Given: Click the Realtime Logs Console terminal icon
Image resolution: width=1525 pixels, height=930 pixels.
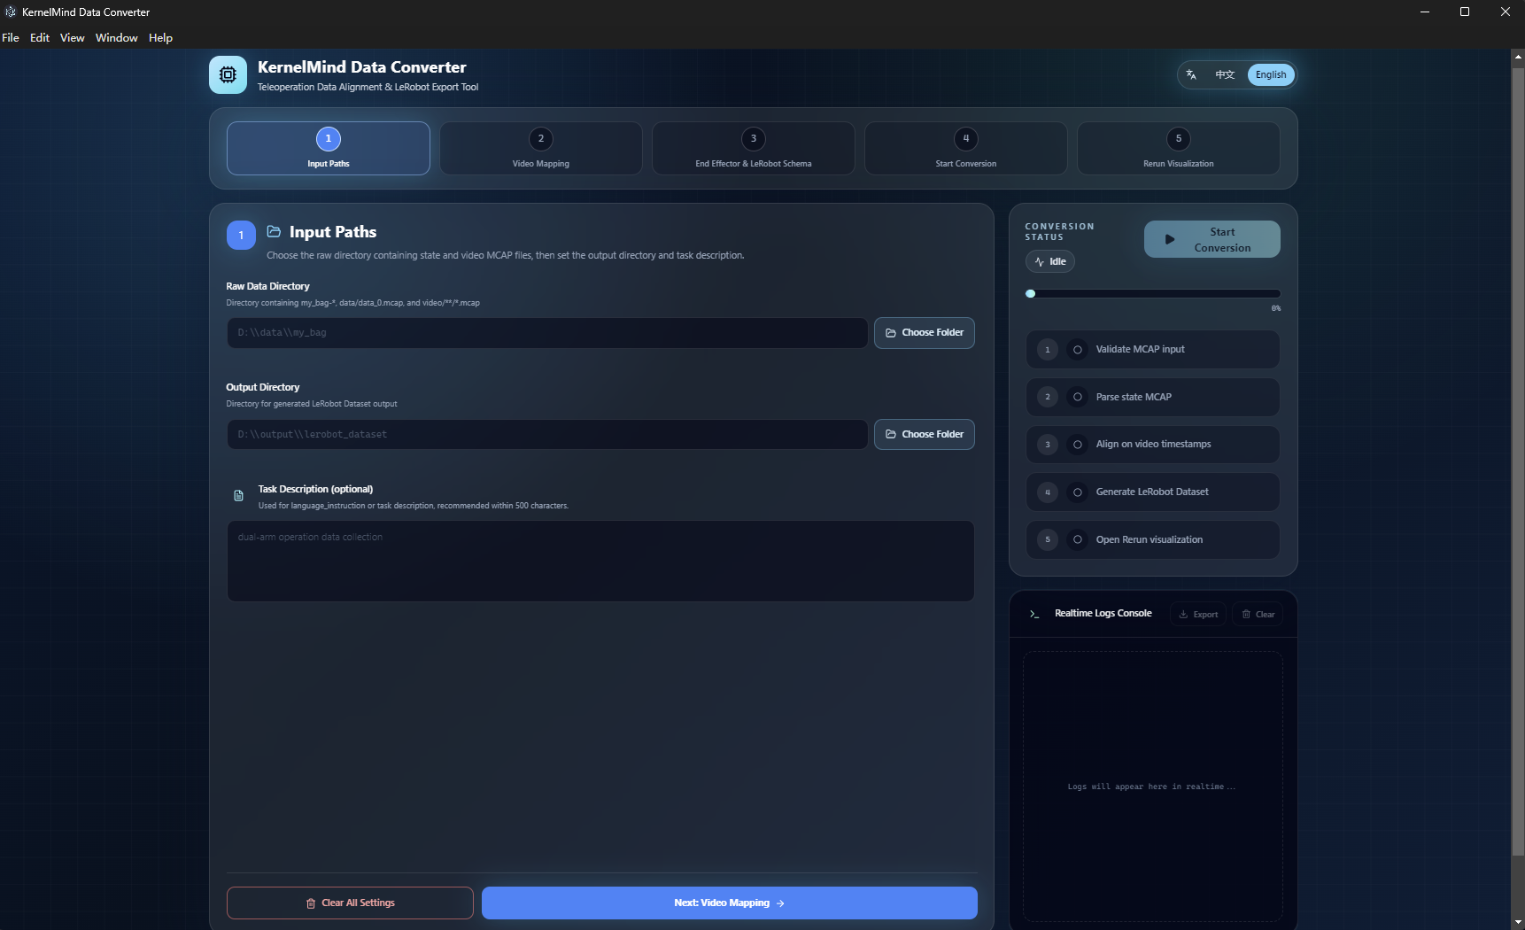Looking at the screenshot, I should (1034, 614).
